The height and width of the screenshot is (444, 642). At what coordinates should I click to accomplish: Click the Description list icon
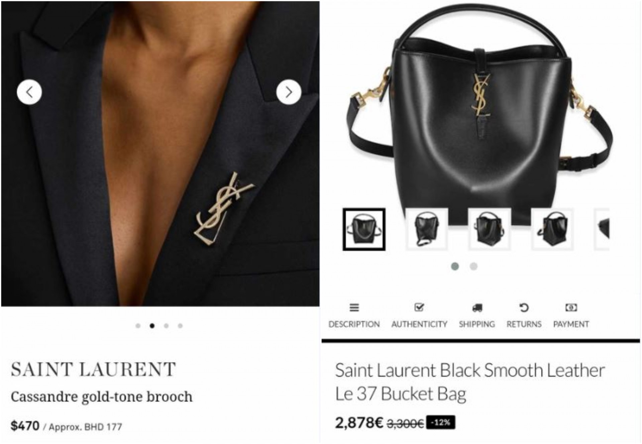[354, 307]
